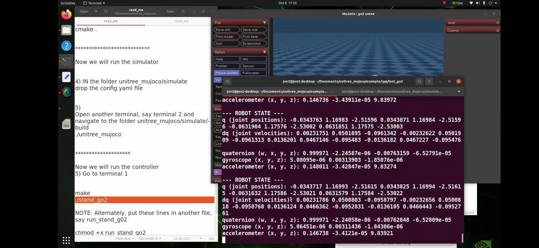Collapse the File section in MuJoCo
The image size is (539, 248).
(x=240, y=23)
